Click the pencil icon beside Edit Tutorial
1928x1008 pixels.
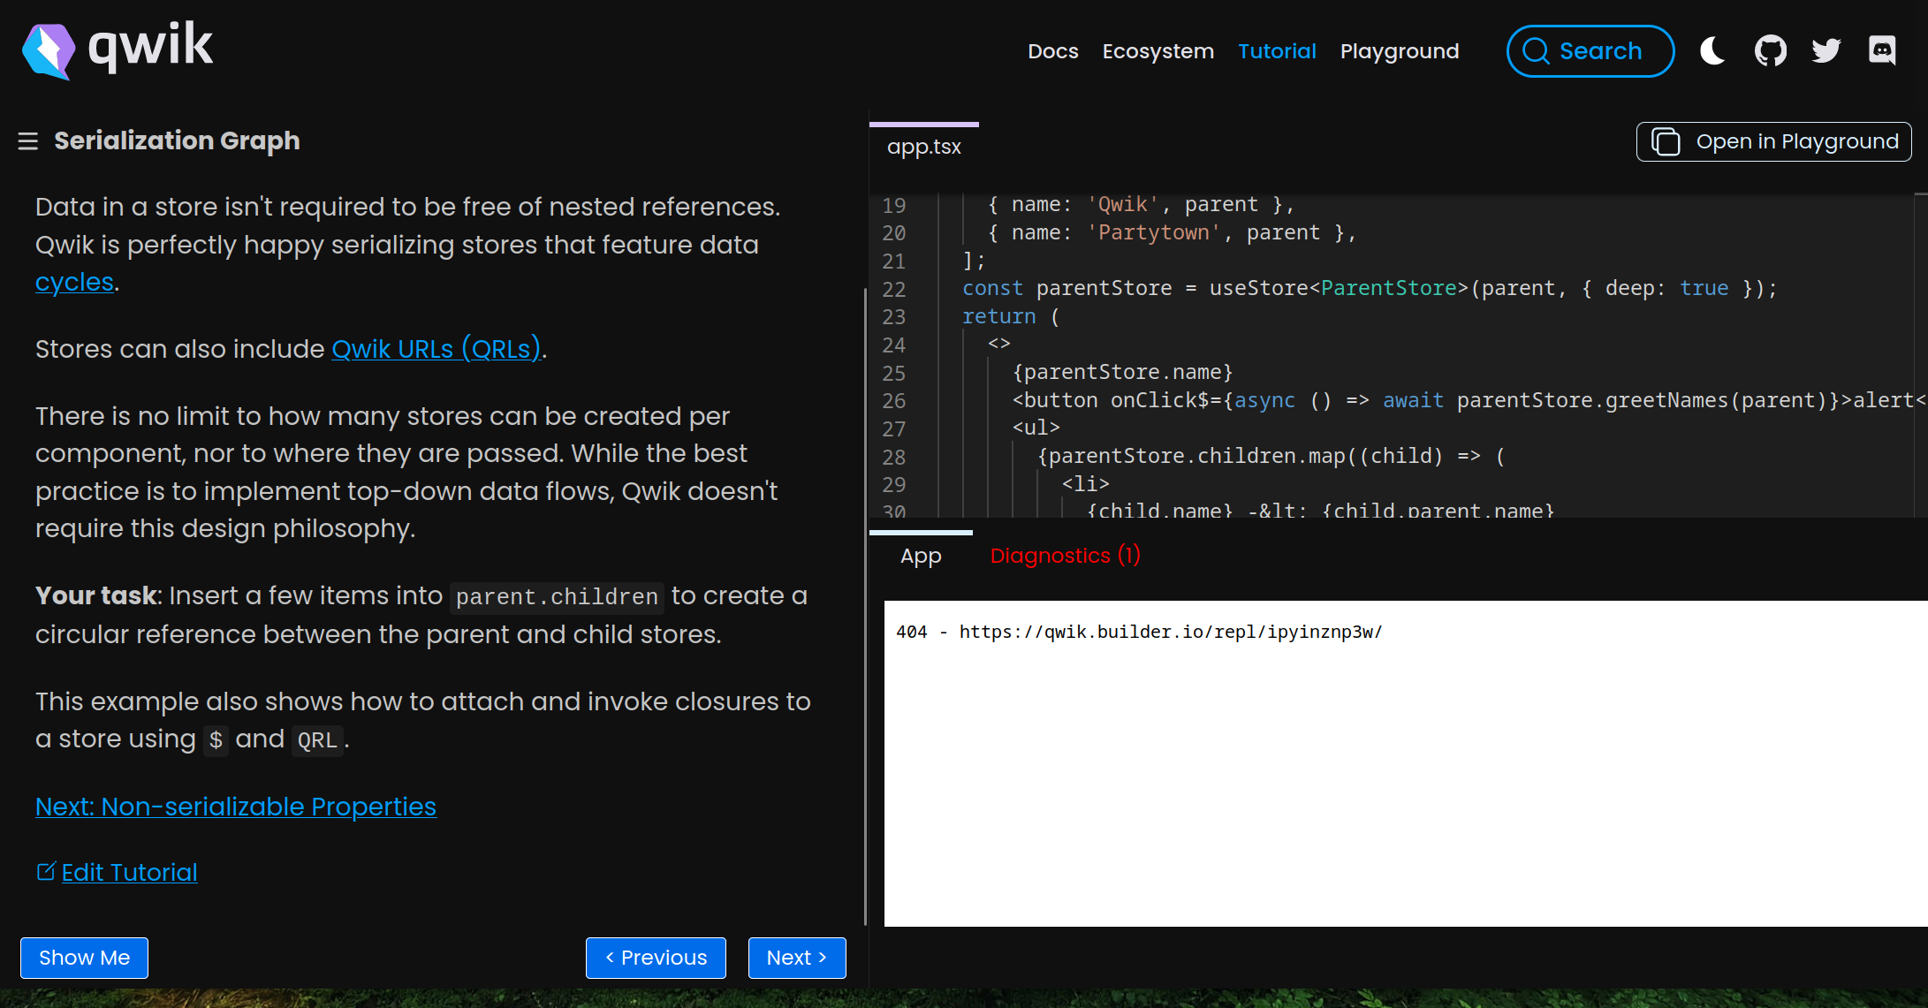[x=45, y=872]
